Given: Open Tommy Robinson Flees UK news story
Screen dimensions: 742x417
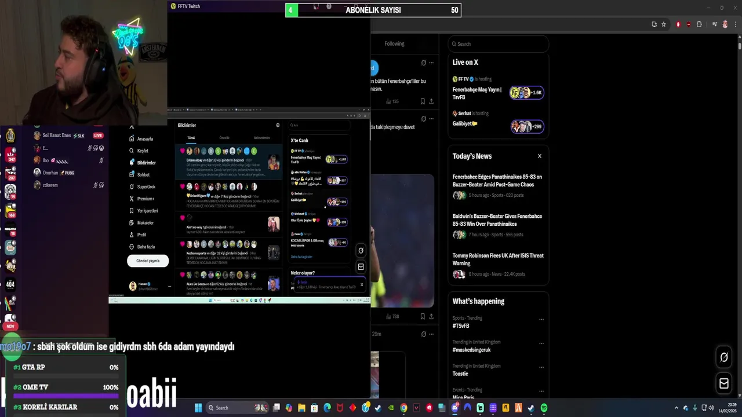Looking at the screenshot, I should (x=498, y=264).
